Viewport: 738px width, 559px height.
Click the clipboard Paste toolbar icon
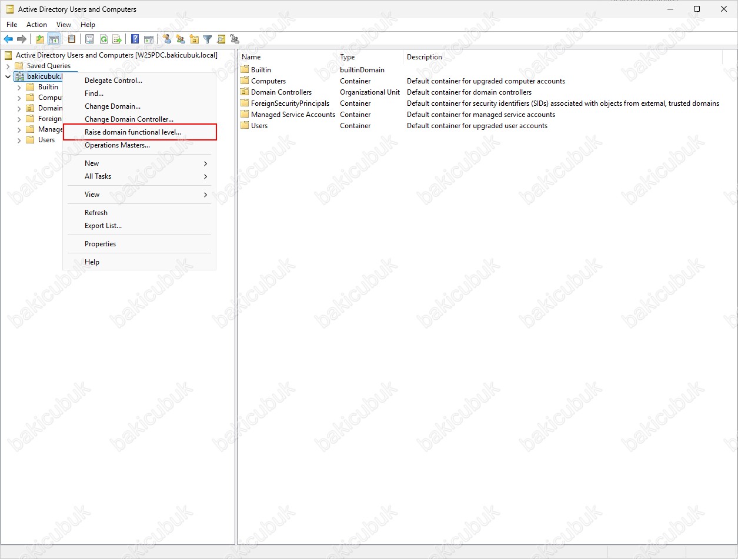72,39
